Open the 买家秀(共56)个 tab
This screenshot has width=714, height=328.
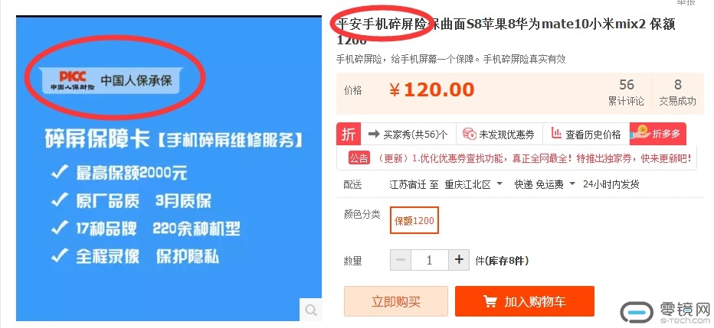408,134
